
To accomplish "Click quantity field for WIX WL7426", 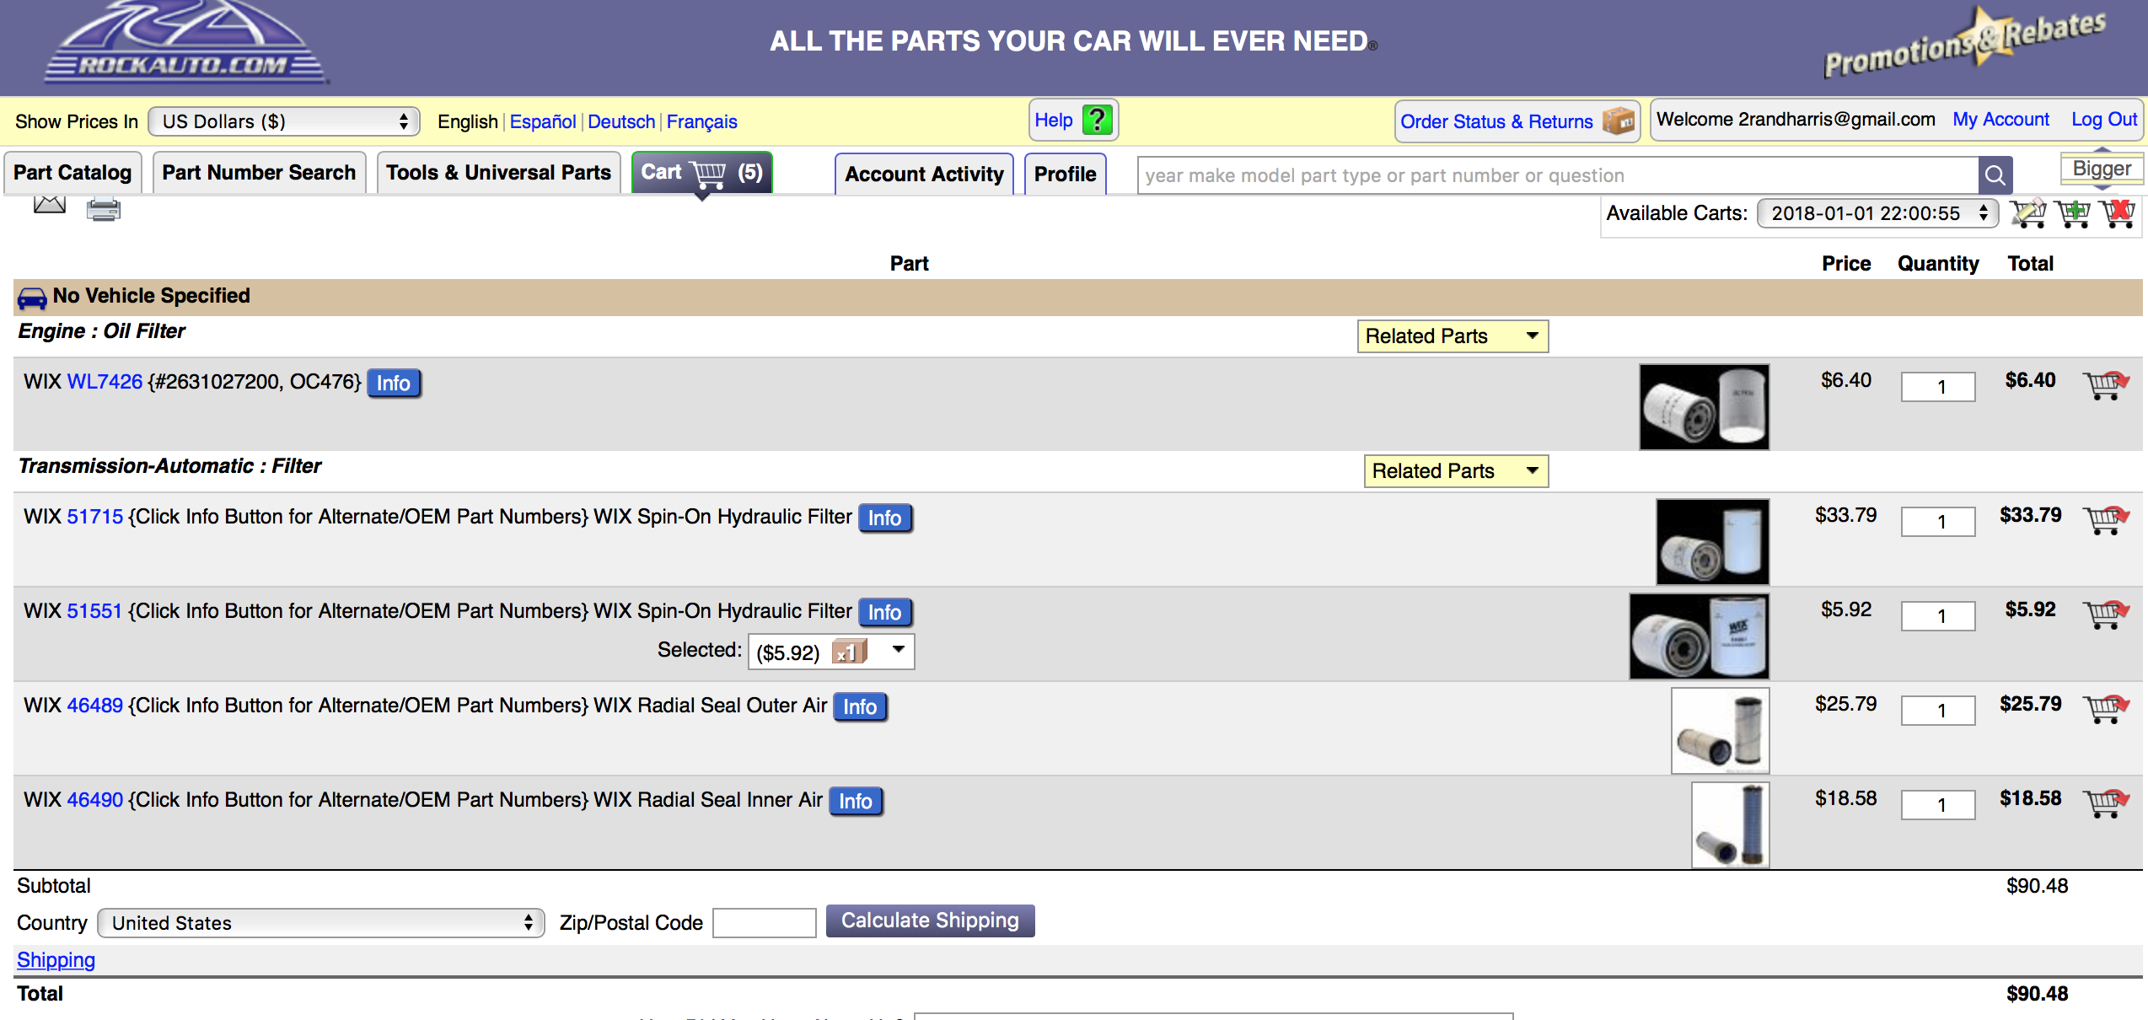I will (1938, 387).
